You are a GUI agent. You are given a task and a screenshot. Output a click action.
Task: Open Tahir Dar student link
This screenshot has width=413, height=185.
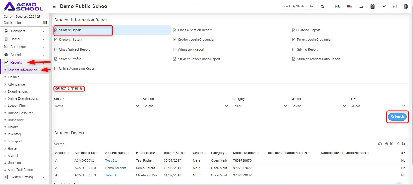[112, 175]
